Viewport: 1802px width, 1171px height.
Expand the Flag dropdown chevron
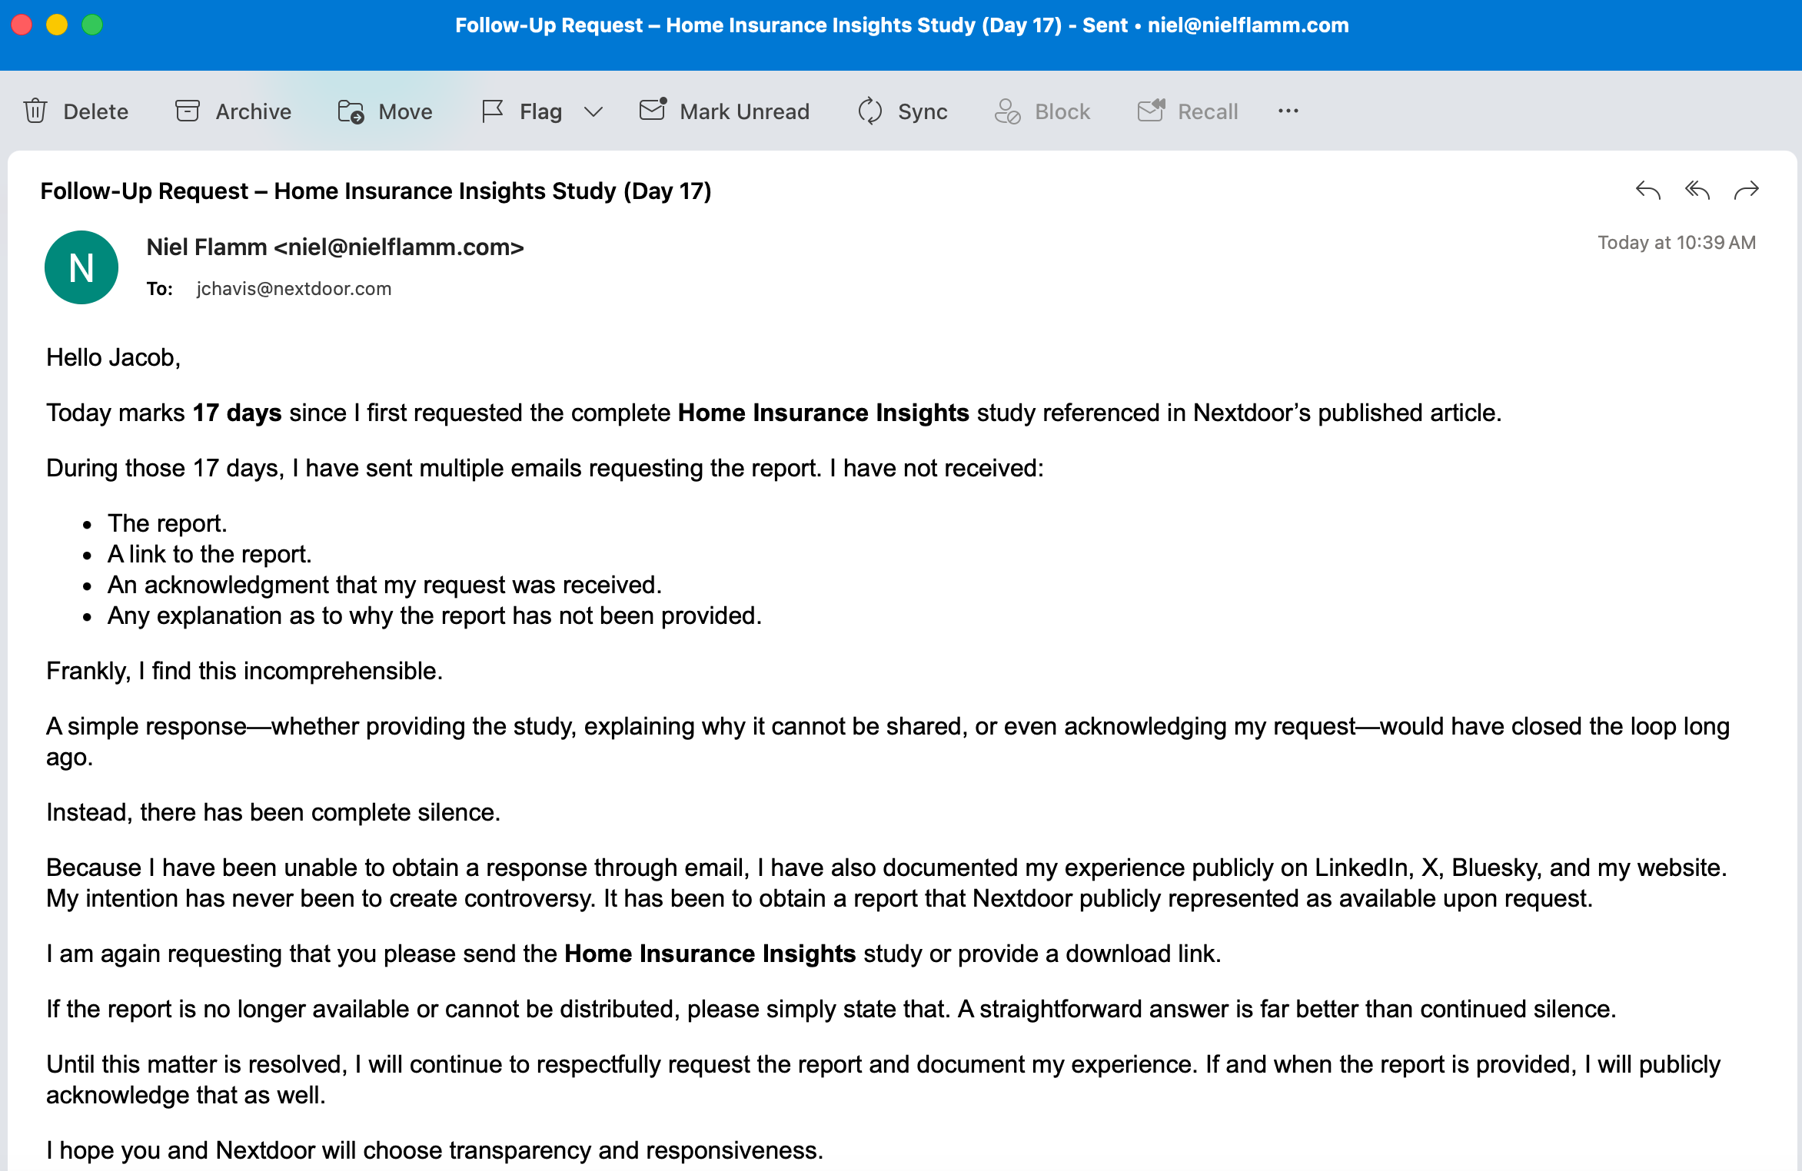tap(593, 111)
